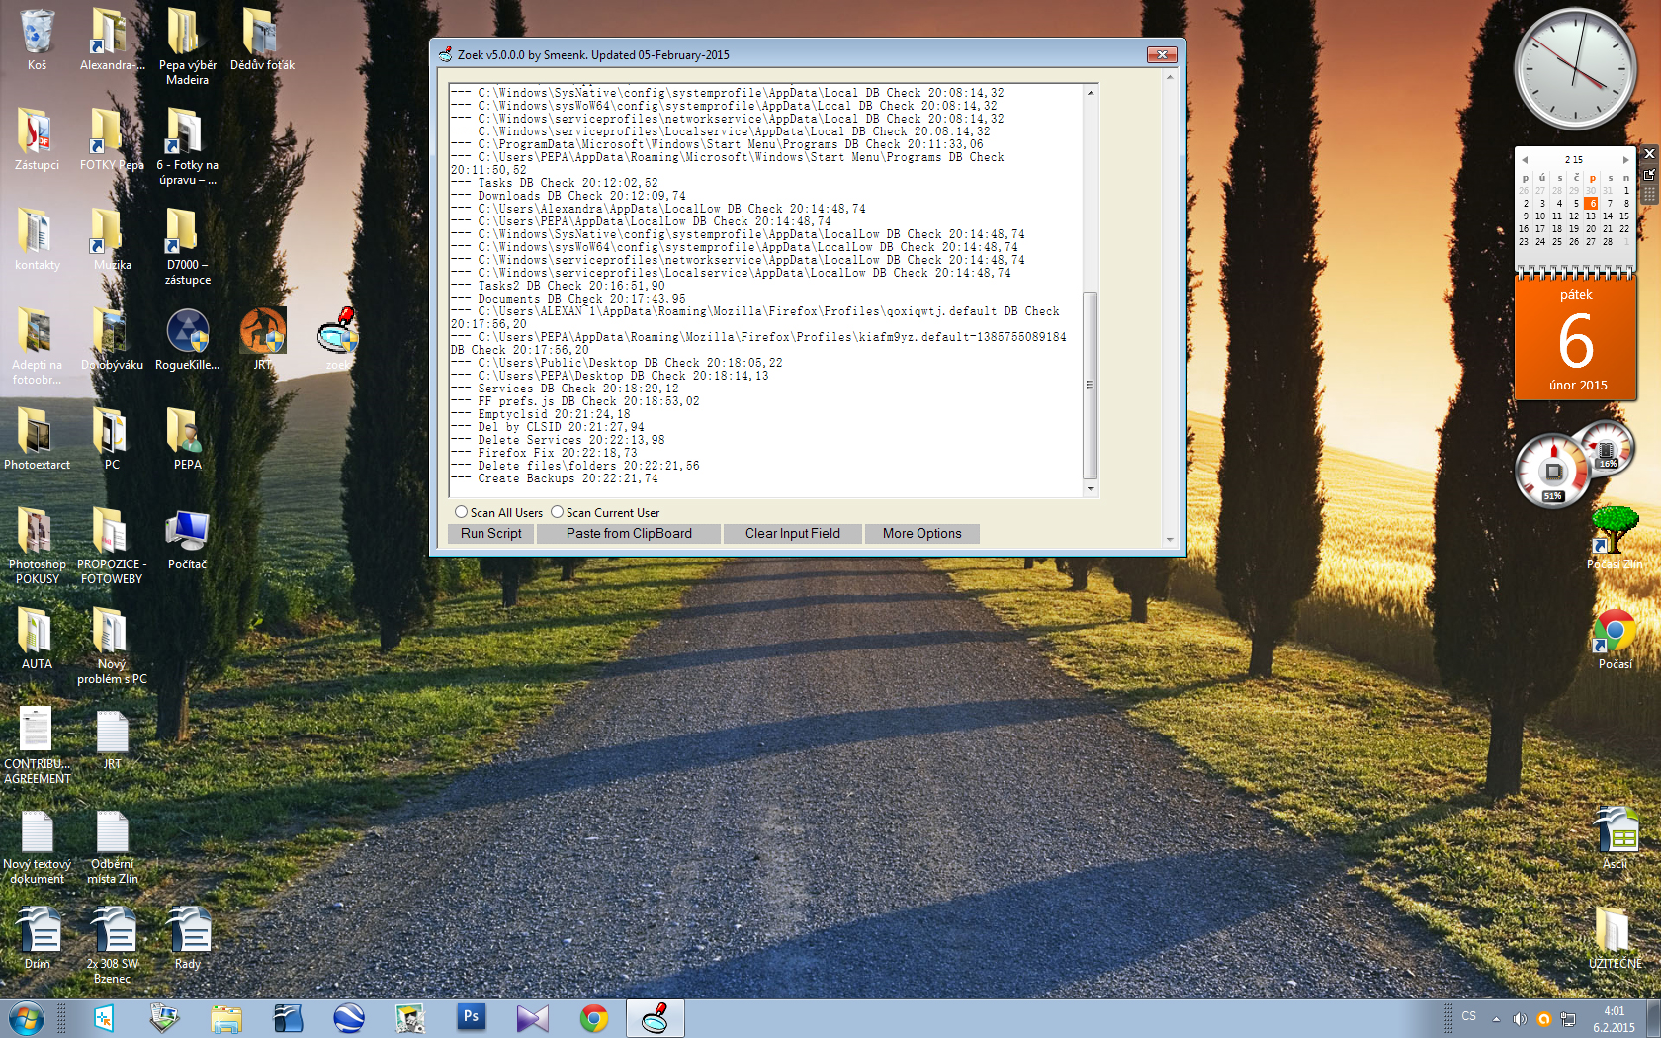Click Clear Input Field button
Image resolution: width=1661 pixels, height=1038 pixels.
[792, 534]
